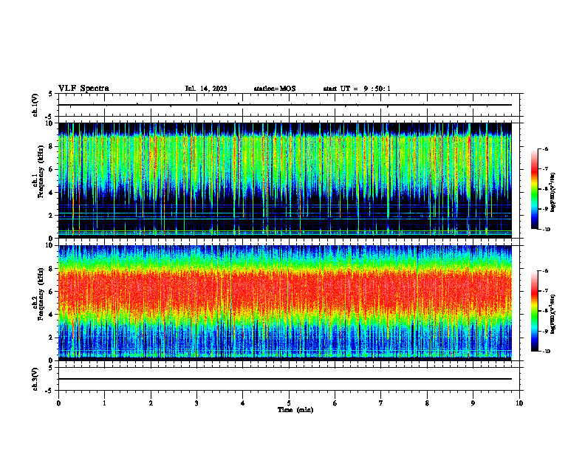Click the "ch.3(V)" waveform axis label
Screen dimensions: 585x452
35,379
